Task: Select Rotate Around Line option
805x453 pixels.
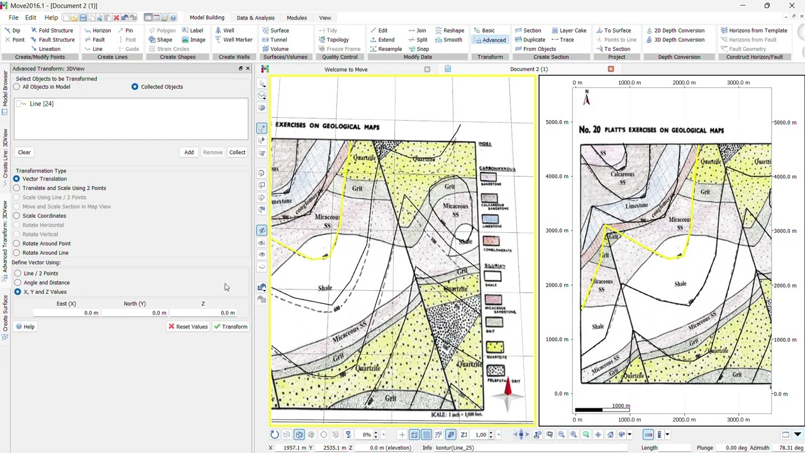Action: point(41,253)
